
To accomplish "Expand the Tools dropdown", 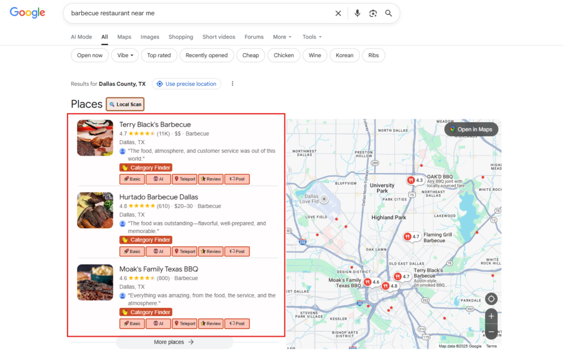I will [312, 37].
